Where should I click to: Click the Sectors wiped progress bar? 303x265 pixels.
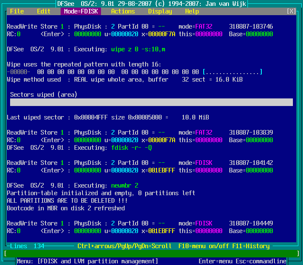(x=151, y=102)
